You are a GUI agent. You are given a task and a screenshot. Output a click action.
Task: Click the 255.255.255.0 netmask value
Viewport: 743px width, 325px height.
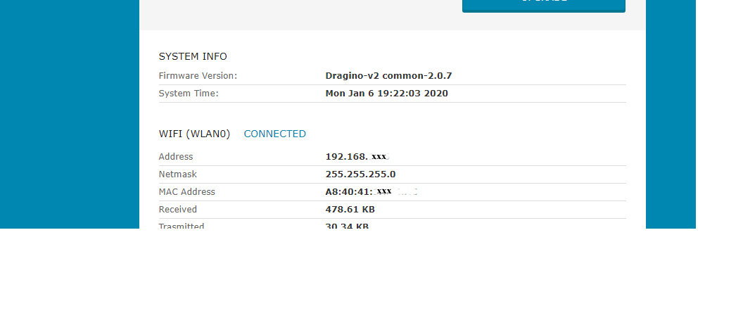tap(360, 174)
